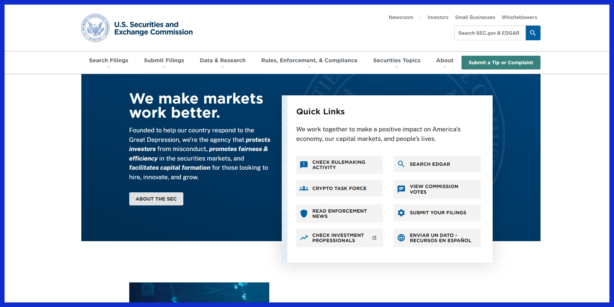This screenshot has height=307, width=614.
Task: Click the Submit Your Filings gear icon
Action: coord(401,213)
